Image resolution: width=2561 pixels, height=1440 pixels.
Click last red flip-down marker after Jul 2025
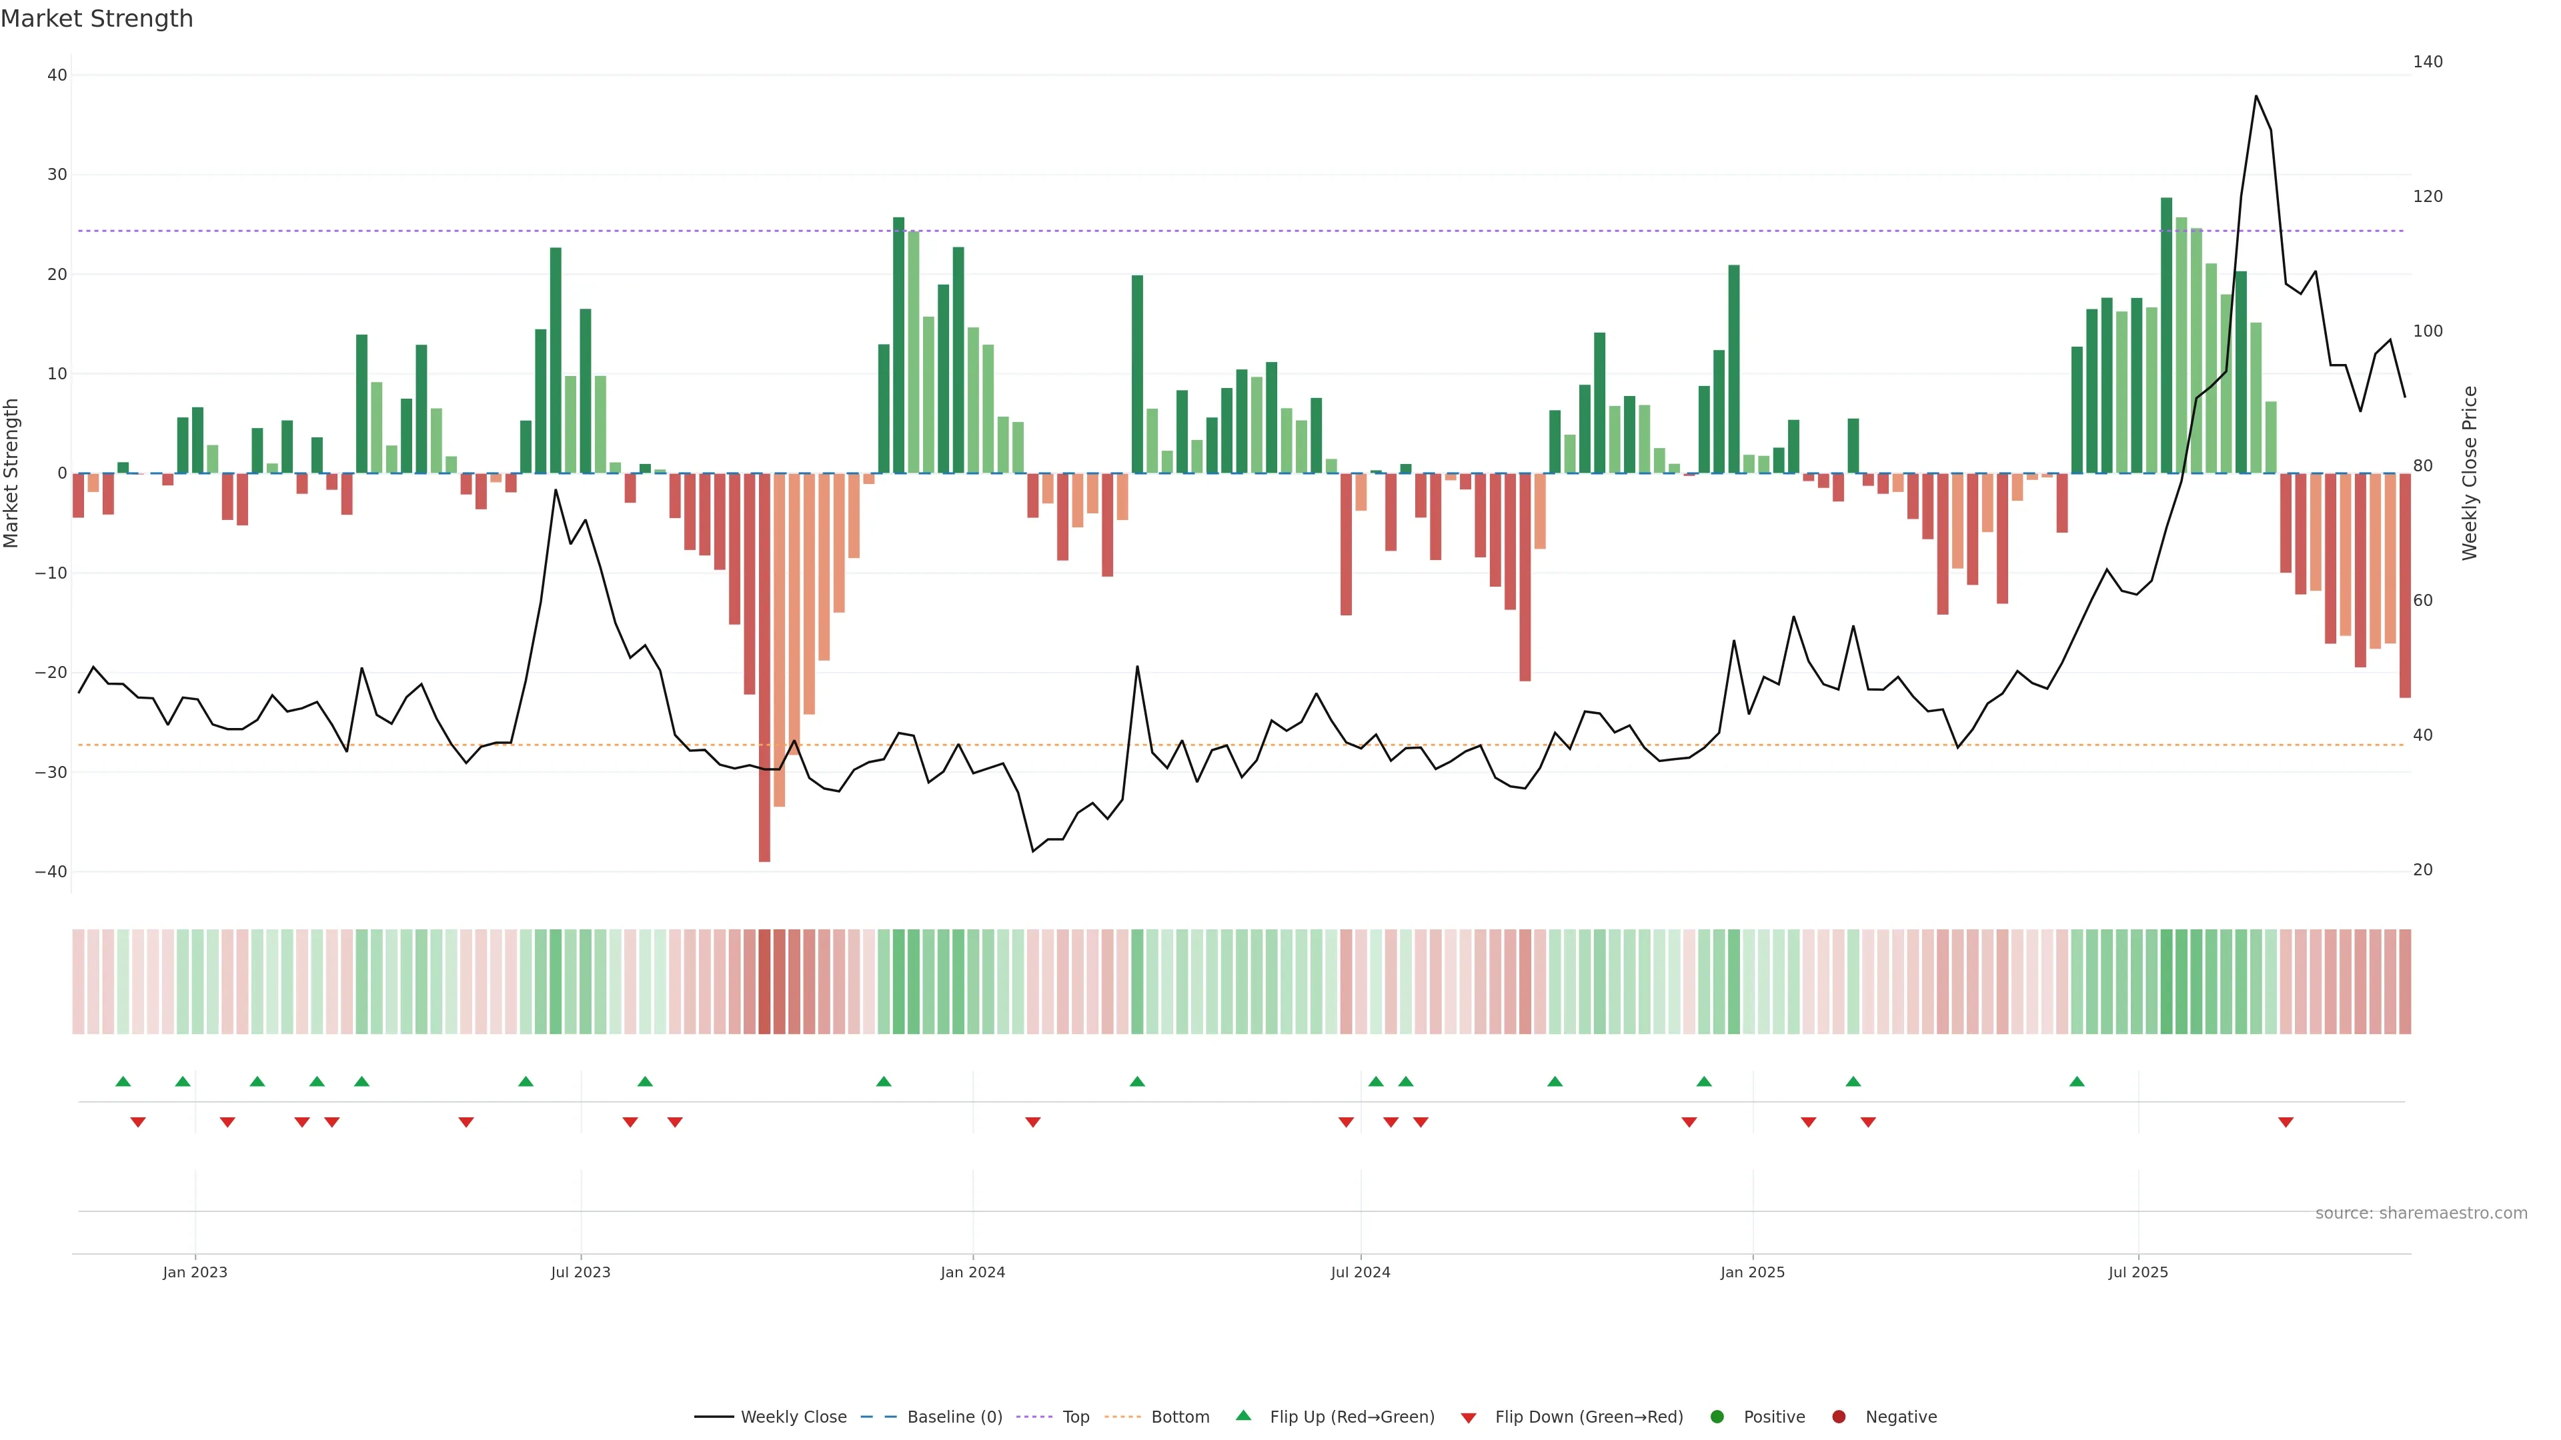click(x=2286, y=1122)
